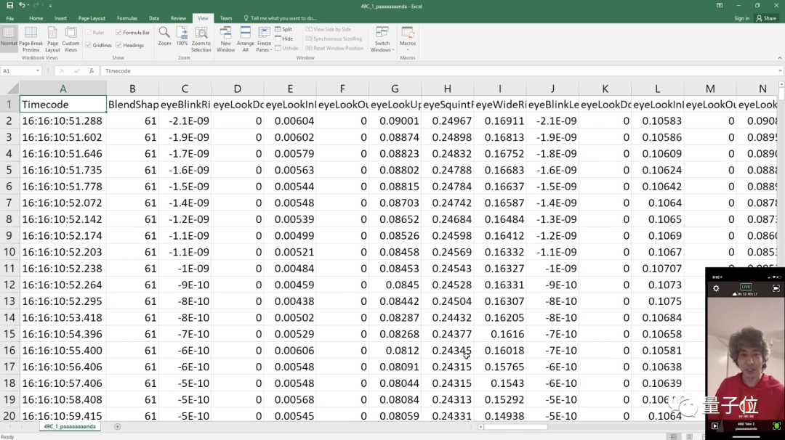Open Ribbon Display Options in the title bar

tap(720, 6)
